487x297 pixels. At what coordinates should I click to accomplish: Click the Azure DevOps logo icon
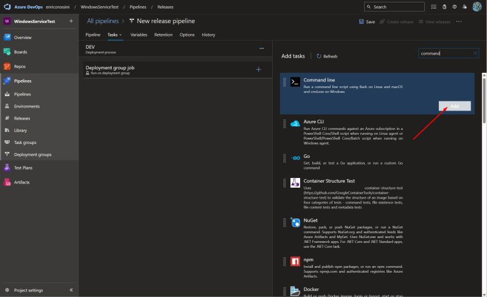(7, 7)
